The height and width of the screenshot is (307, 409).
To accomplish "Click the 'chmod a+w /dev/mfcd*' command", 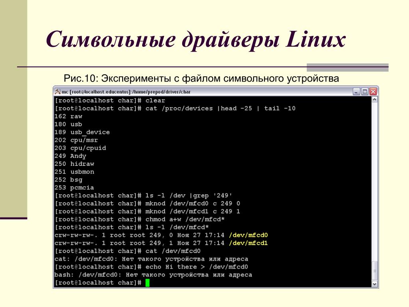I will (185, 219).
